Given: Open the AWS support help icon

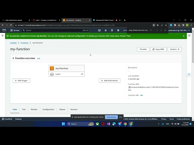Looking at the screenshot, I should (x=112, y=30).
